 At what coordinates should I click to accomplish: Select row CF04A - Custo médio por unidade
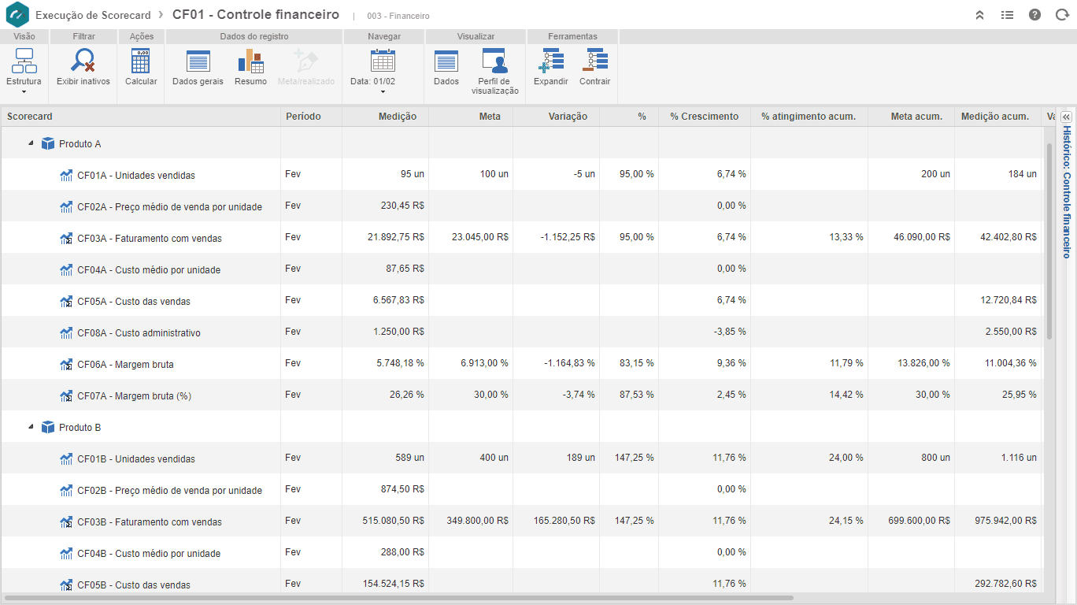coord(521,269)
